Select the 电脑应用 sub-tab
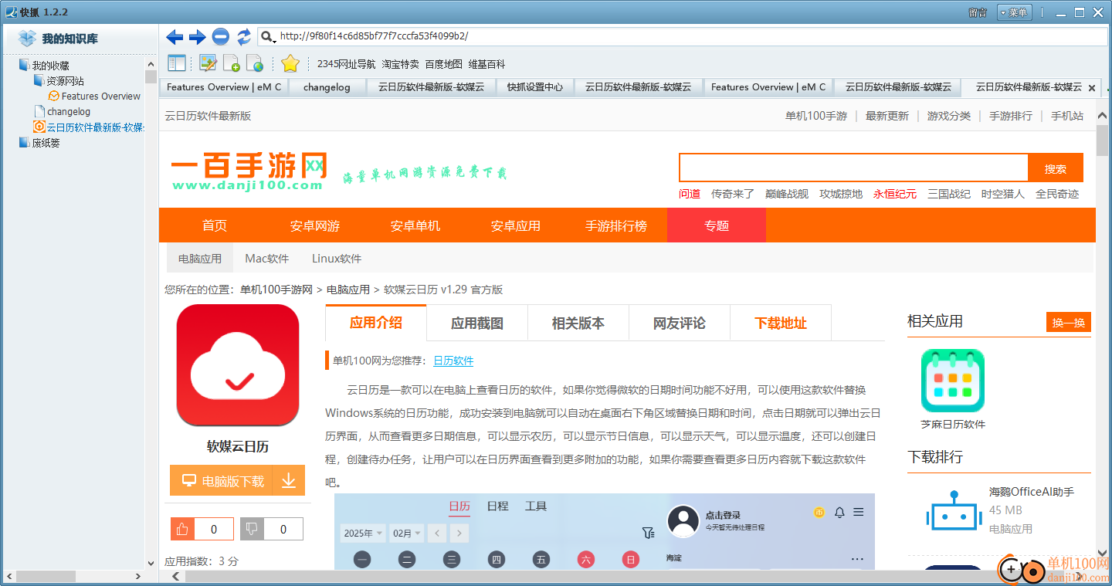The image size is (1112, 586). (200, 259)
